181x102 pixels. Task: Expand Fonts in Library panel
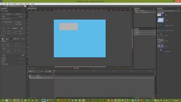pyautogui.click(x=135, y=35)
